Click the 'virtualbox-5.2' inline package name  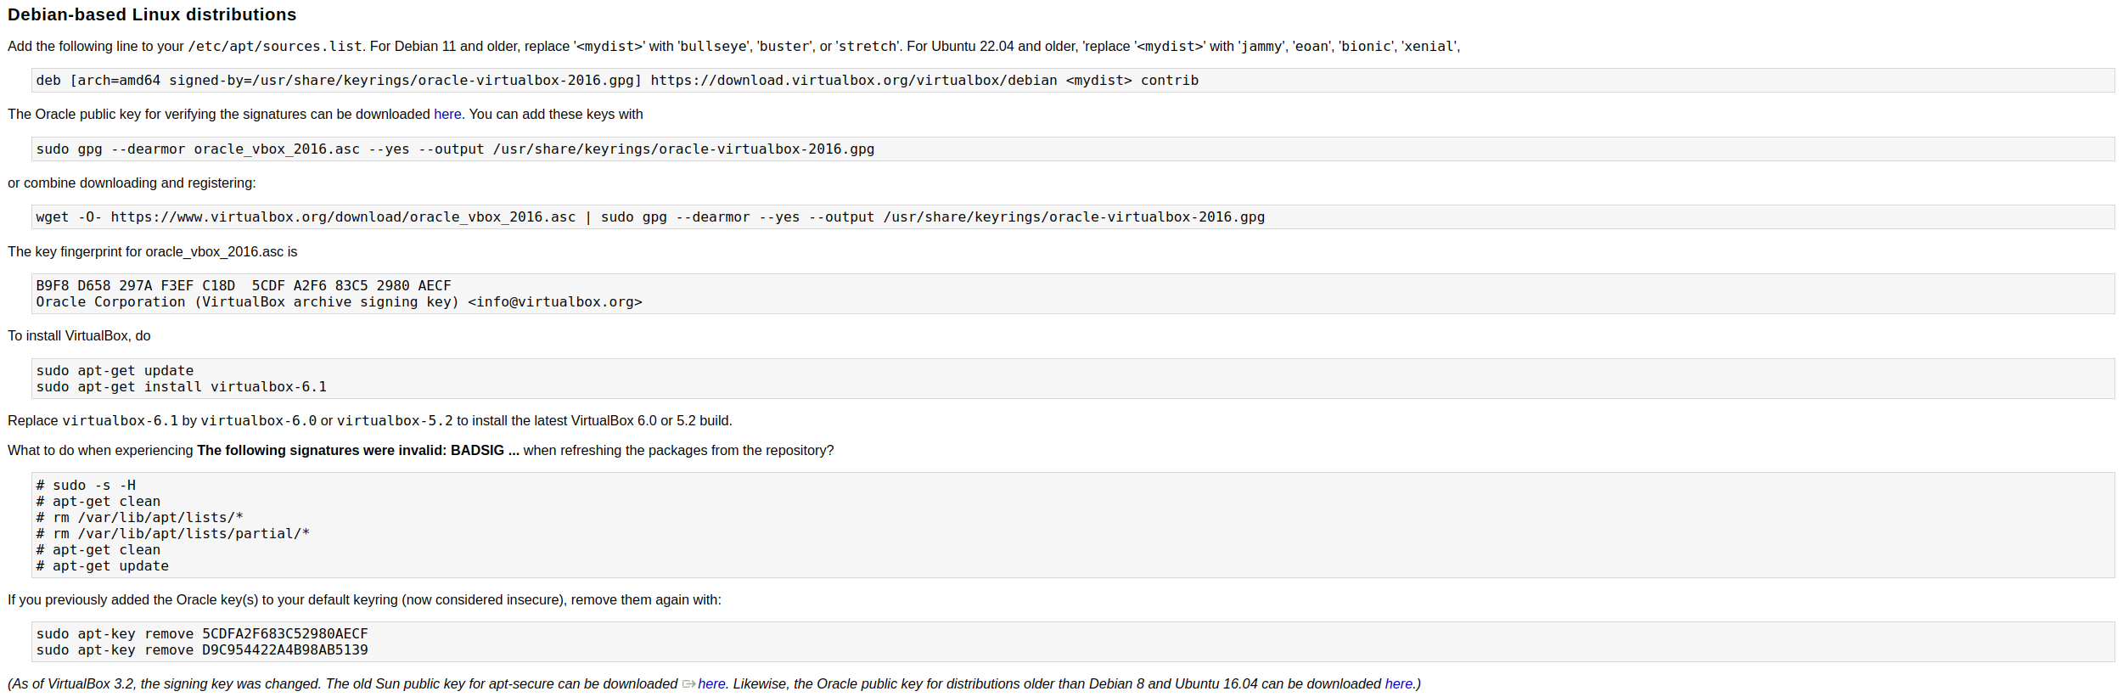click(x=395, y=421)
